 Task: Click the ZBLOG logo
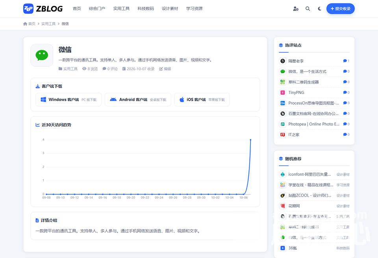point(43,9)
